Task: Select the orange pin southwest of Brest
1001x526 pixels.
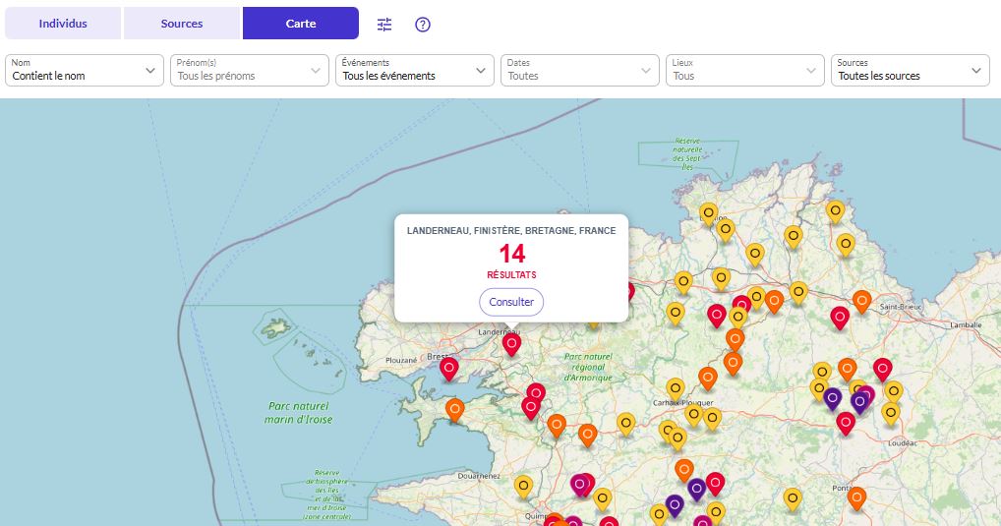Action: pos(454,408)
